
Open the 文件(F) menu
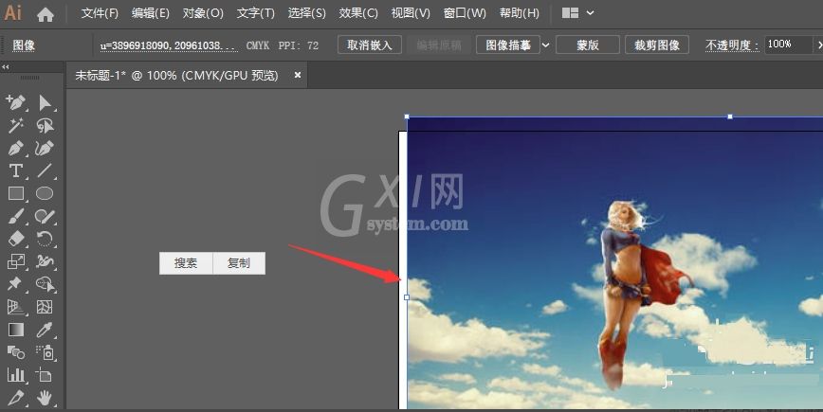pos(100,13)
